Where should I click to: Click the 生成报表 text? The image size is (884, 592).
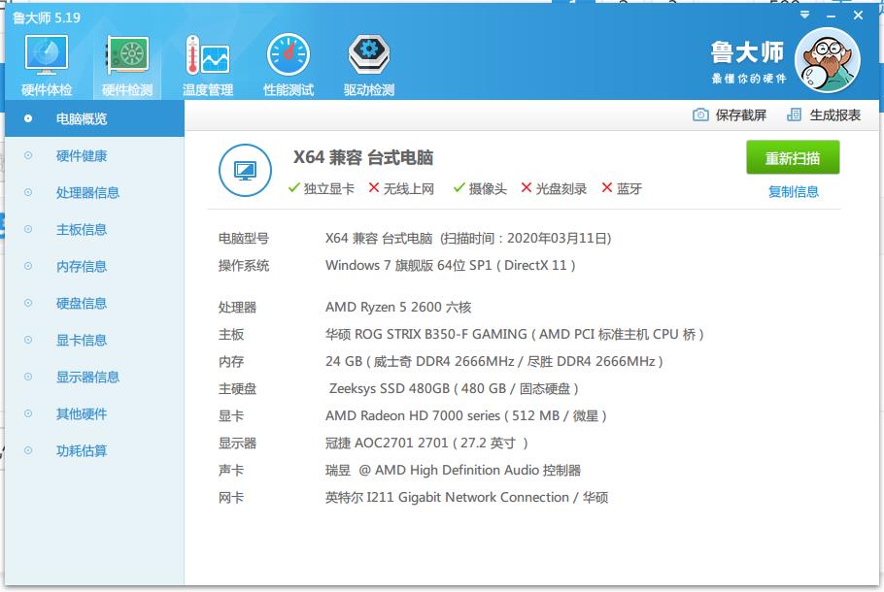pyautogui.click(x=835, y=115)
